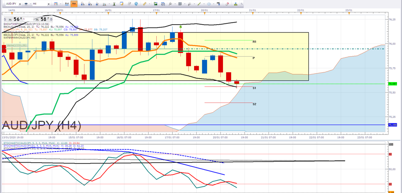Click the 15/01 date header
The height and width of the screenshot is (193, 402).
tap(60, 10)
